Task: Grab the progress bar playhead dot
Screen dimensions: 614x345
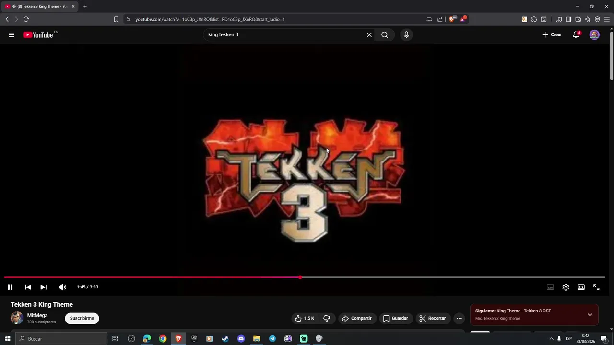Action: [x=300, y=277]
